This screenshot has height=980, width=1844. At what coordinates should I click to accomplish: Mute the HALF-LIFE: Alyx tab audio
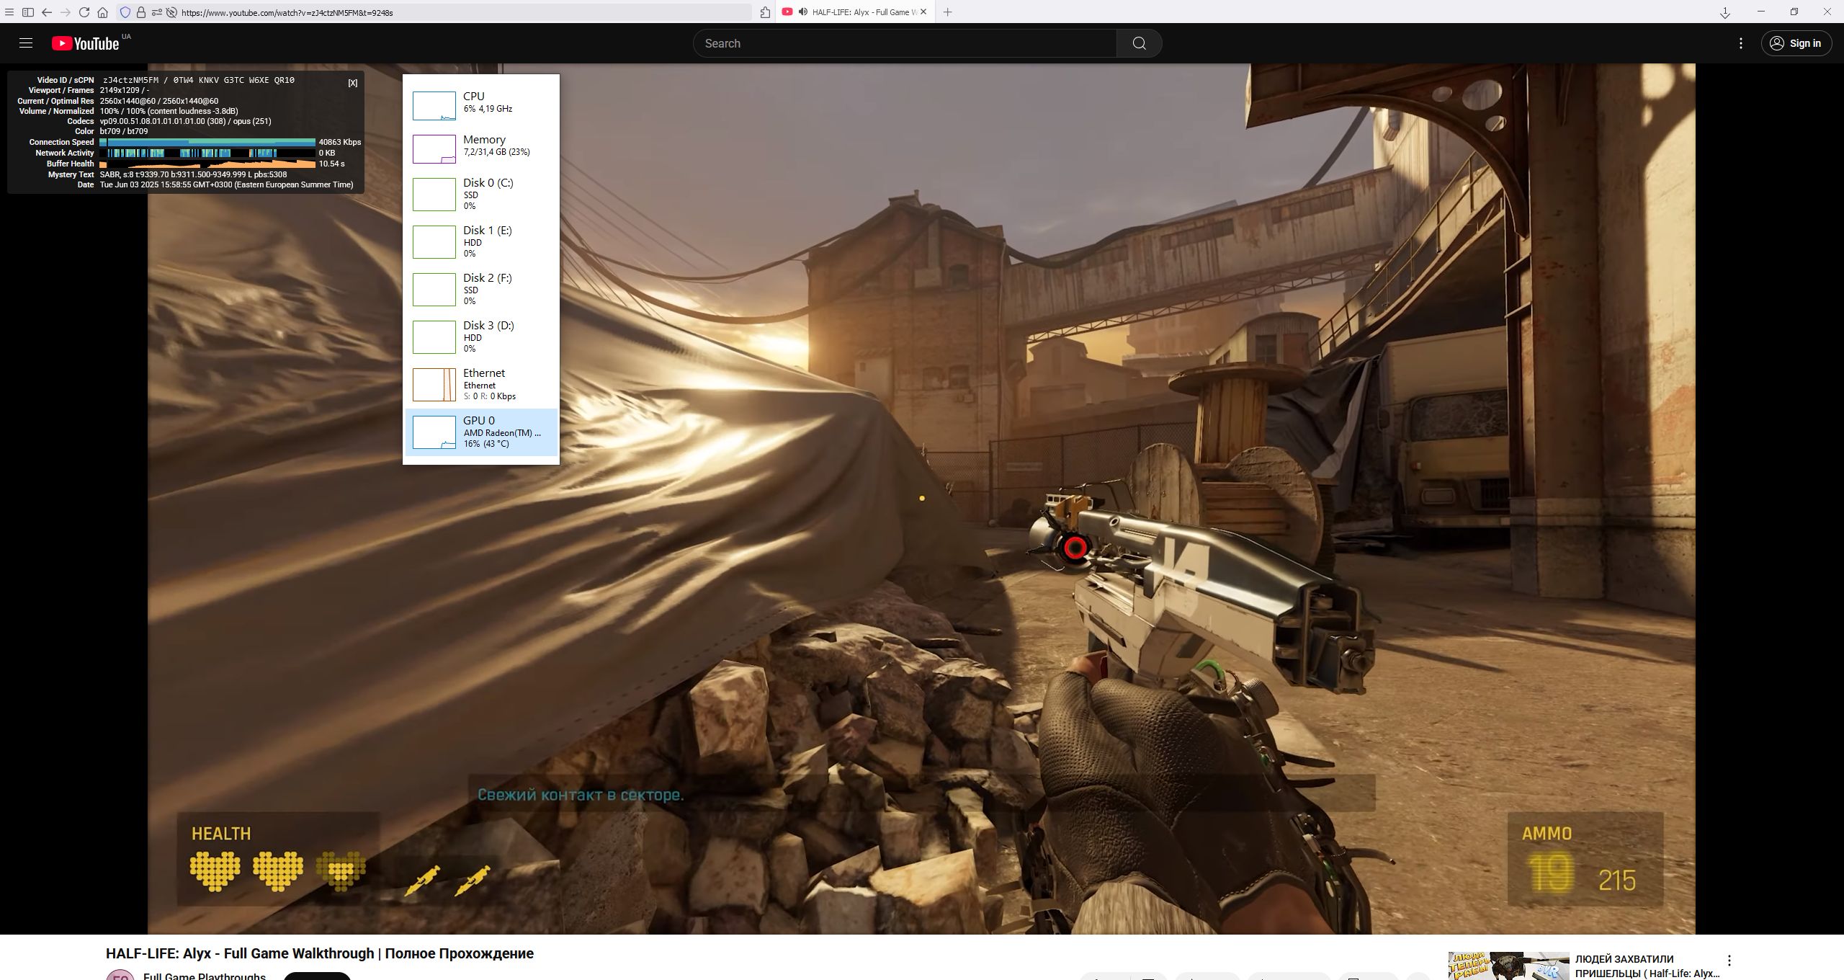[802, 12]
